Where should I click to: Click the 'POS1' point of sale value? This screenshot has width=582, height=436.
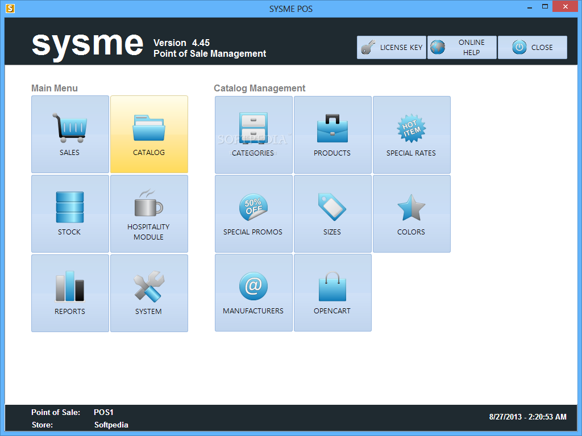(103, 412)
